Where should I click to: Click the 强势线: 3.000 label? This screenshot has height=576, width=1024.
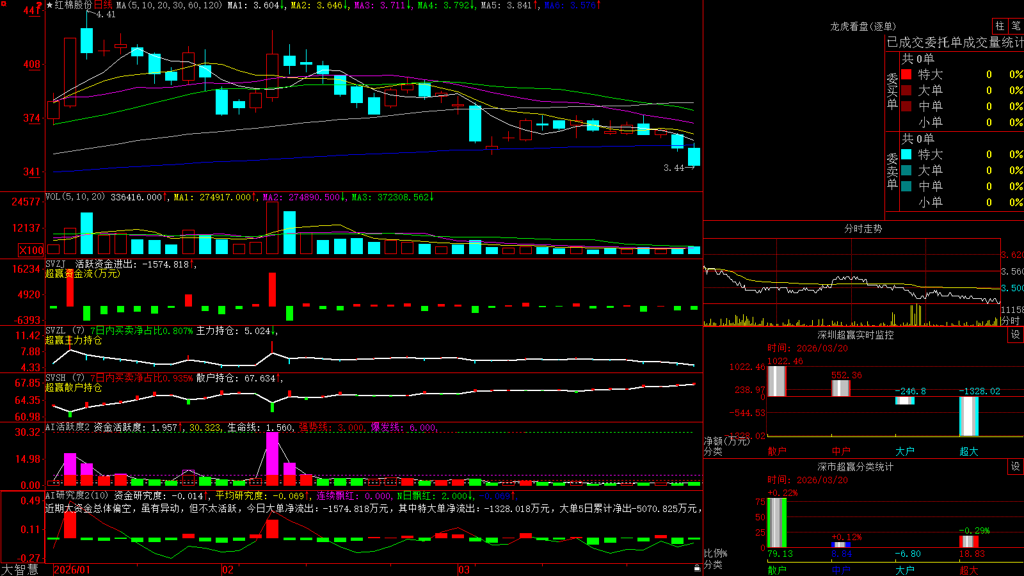pyautogui.click(x=332, y=428)
